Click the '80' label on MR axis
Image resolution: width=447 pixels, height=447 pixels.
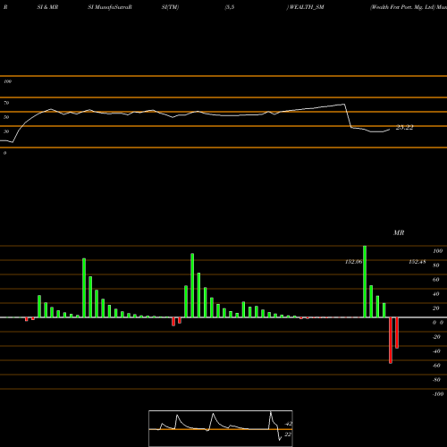[436, 266]
